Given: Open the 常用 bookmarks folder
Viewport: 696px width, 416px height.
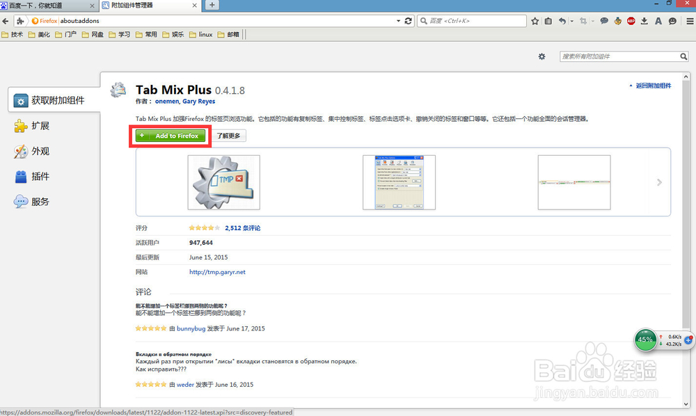Looking at the screenshot, I should 146,35.
